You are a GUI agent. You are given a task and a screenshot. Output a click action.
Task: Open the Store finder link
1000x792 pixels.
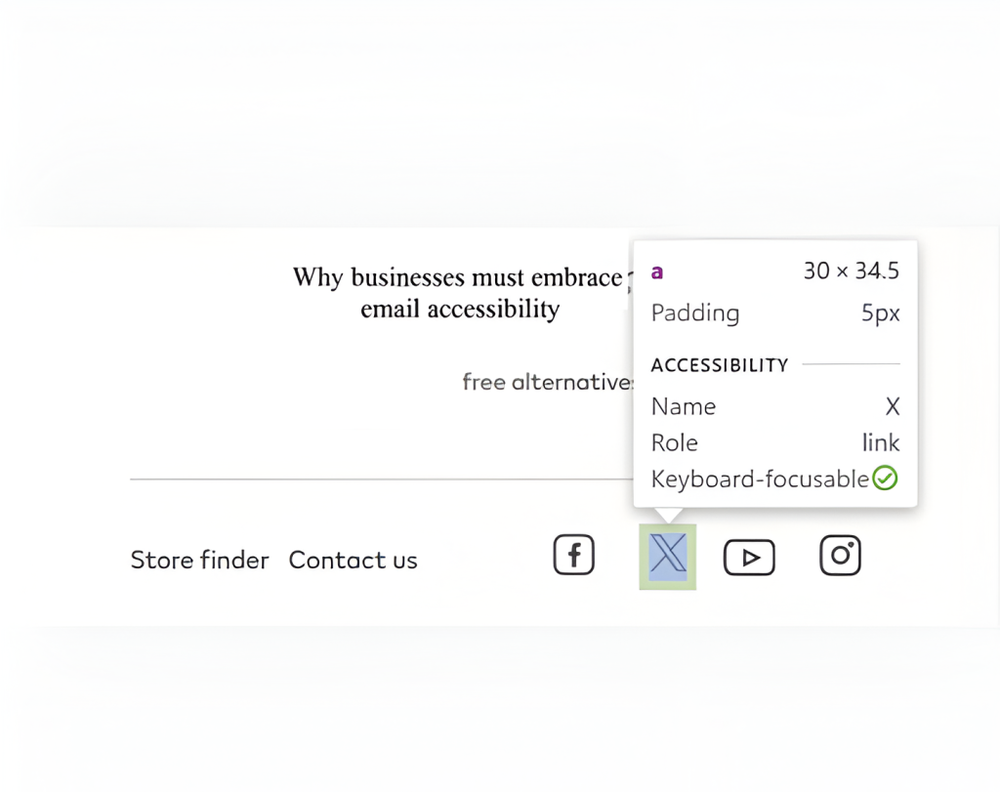click(x=199, y=561)
